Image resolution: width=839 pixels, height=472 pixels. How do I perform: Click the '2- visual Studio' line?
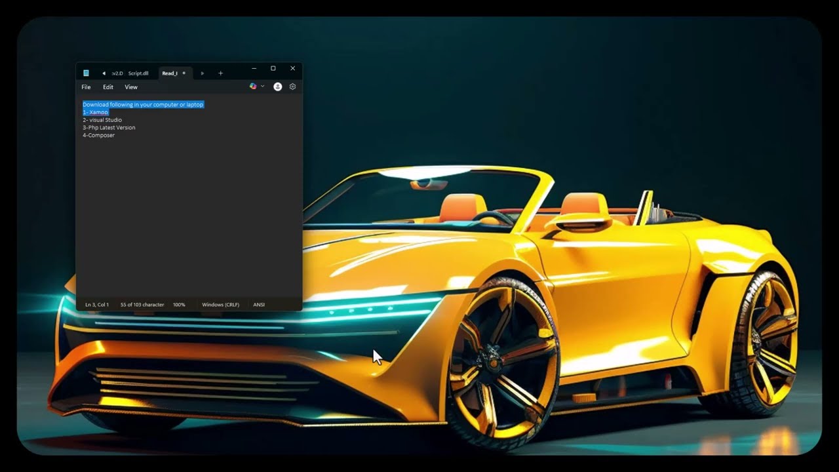(x=102, y=120)
